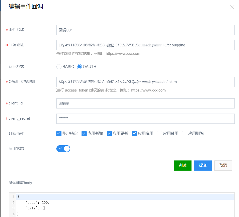
Task: Click the client_id input field
Action: pyautogui.click(x=145, y=103)
